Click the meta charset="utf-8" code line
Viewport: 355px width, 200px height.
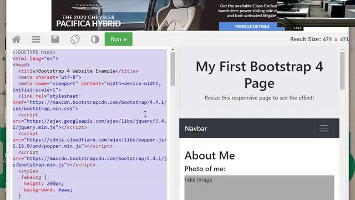tap(49, 77)
